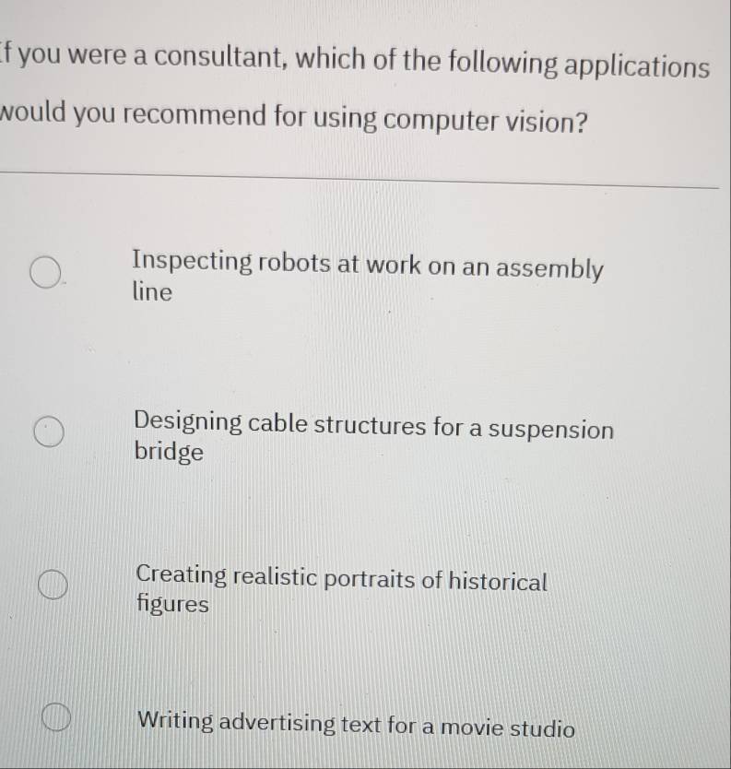Click the horizontal divider below the question
Viewport: 731px width, 769px height.
360,178
